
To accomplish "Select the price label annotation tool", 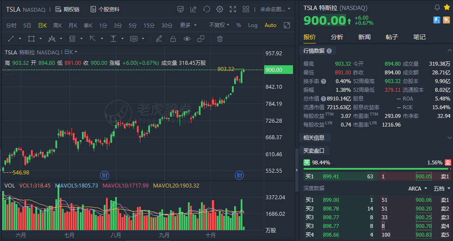I will click(x=133, y=39).
